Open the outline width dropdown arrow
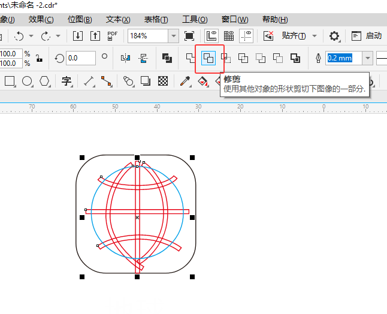The height and width of the screenshot is (314, 387). pyautogui.click(x=367, y=59)
